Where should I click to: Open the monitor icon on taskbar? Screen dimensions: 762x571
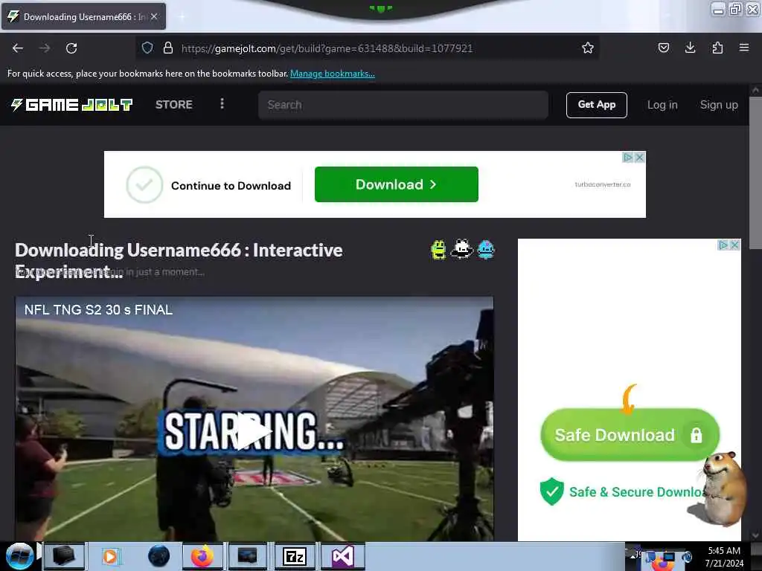point(247,556)
